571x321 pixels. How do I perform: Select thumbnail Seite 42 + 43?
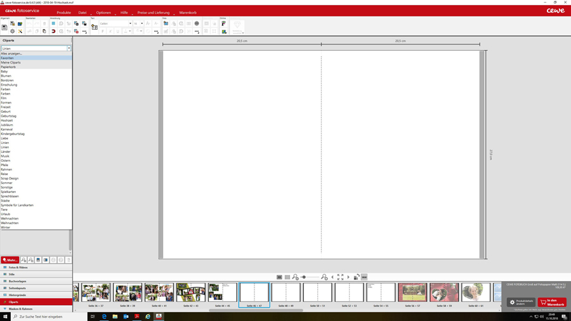[x=191, y=292]
